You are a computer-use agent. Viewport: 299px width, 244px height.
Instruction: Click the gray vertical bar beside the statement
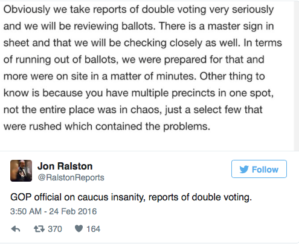coord(296,76)
